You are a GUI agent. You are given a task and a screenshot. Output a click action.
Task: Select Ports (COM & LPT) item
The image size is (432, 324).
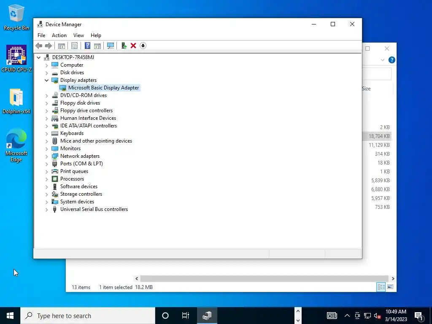coord(81,164)
